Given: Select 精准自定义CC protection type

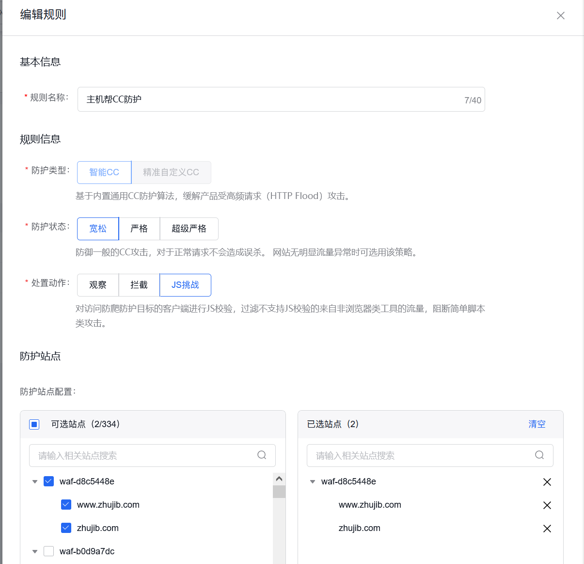Looking at the screenshot, I should tap(171, 172).
